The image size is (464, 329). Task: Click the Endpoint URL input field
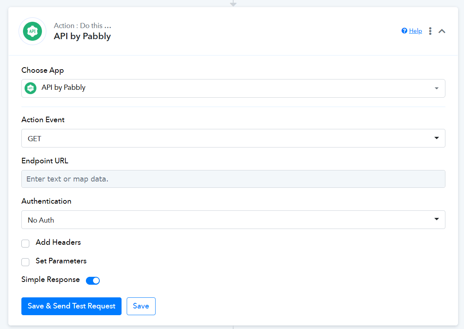pos(233,179)
